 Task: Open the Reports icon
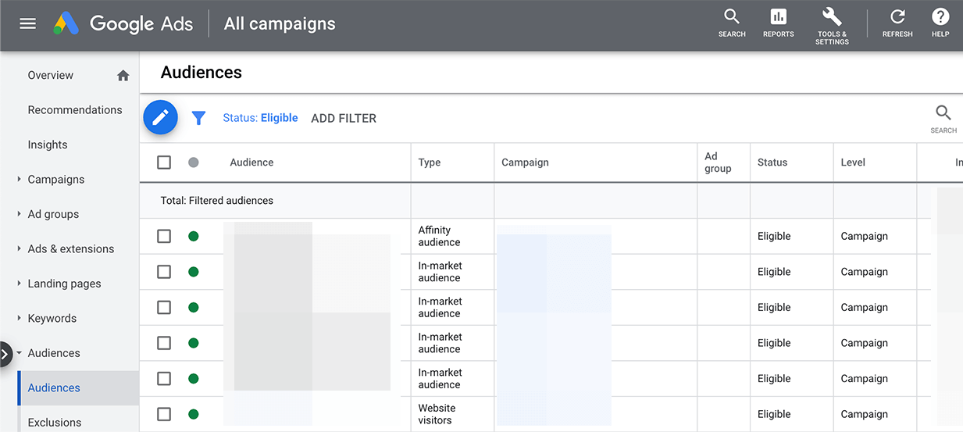778,23
